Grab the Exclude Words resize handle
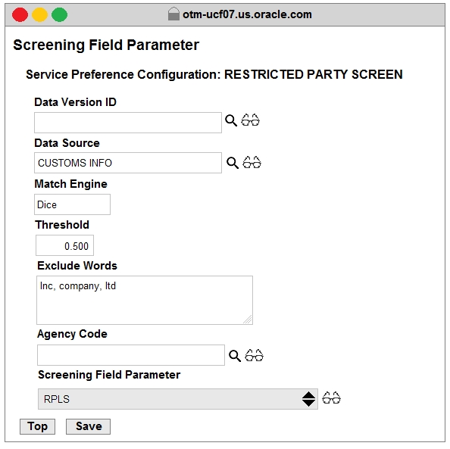 coord(248,320)
